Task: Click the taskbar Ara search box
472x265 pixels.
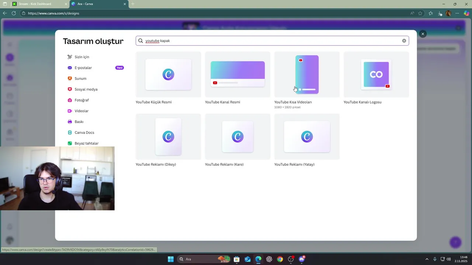Action: tap(204, 259)
